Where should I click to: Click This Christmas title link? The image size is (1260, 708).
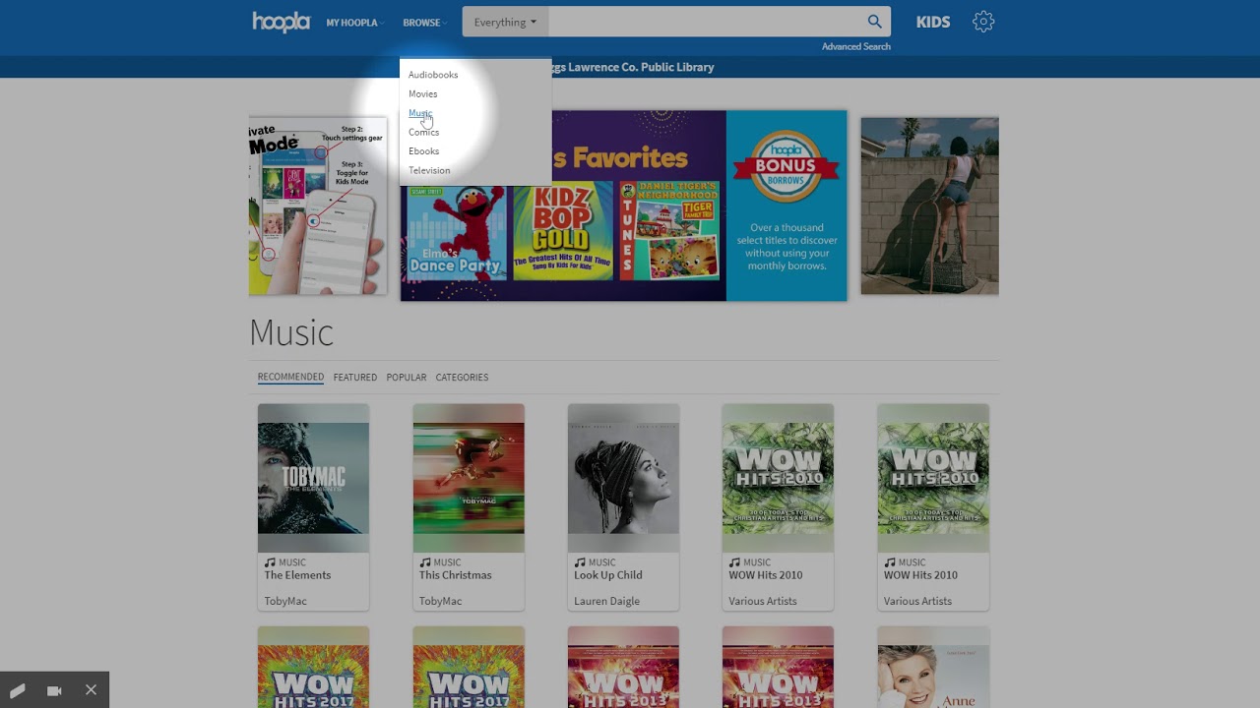point(455,575)
